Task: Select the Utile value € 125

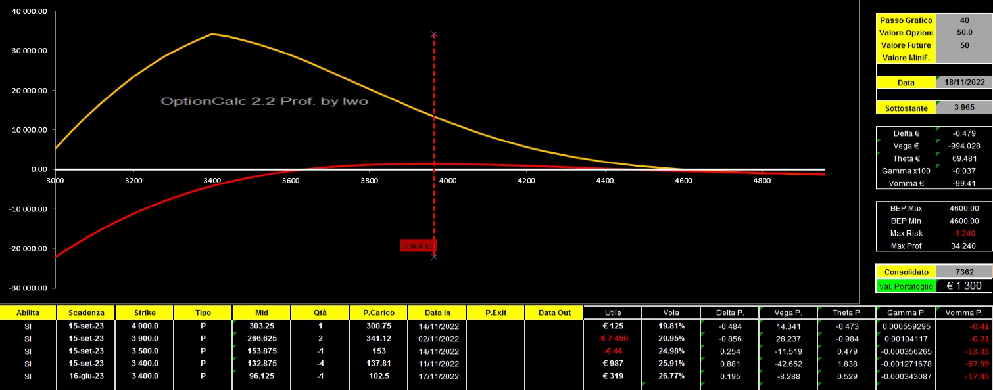Action: (x=613, y=326)
